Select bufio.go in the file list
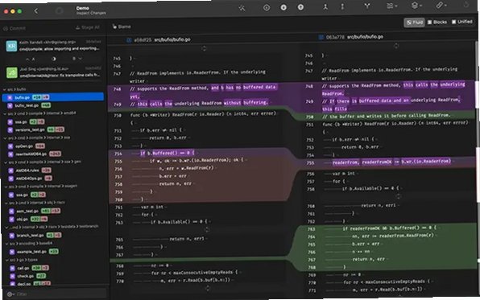Screen dimensions: 480x300 click(x=53, y=97)
